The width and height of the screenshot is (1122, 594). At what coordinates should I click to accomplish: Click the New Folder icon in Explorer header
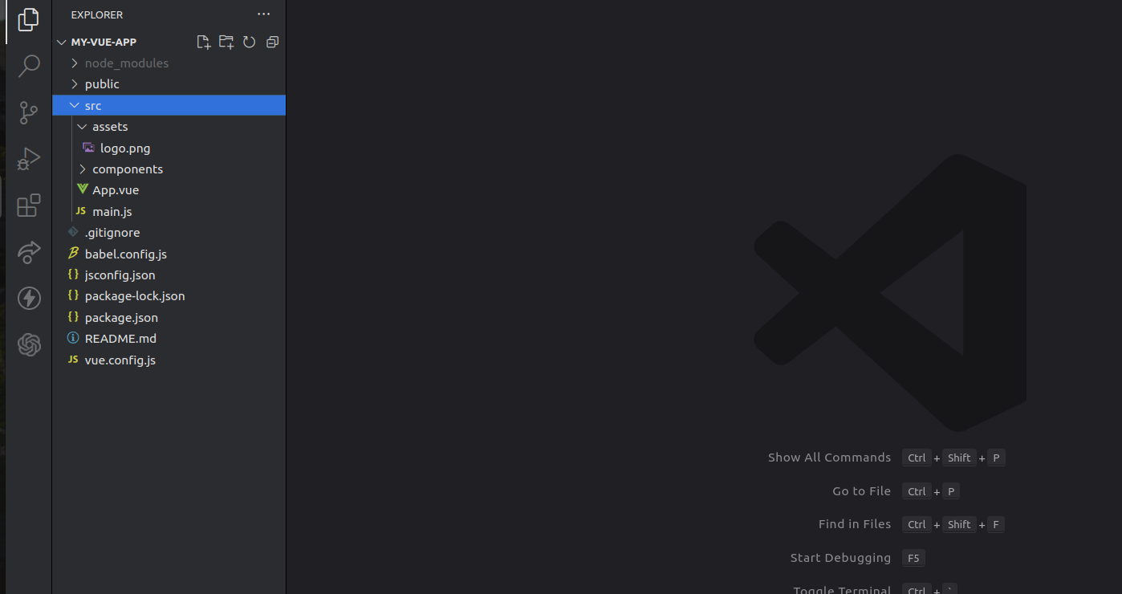click(x=226, y=42)
